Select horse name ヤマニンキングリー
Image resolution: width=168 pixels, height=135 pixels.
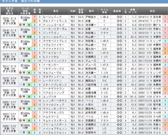click(x=55, y=109)
